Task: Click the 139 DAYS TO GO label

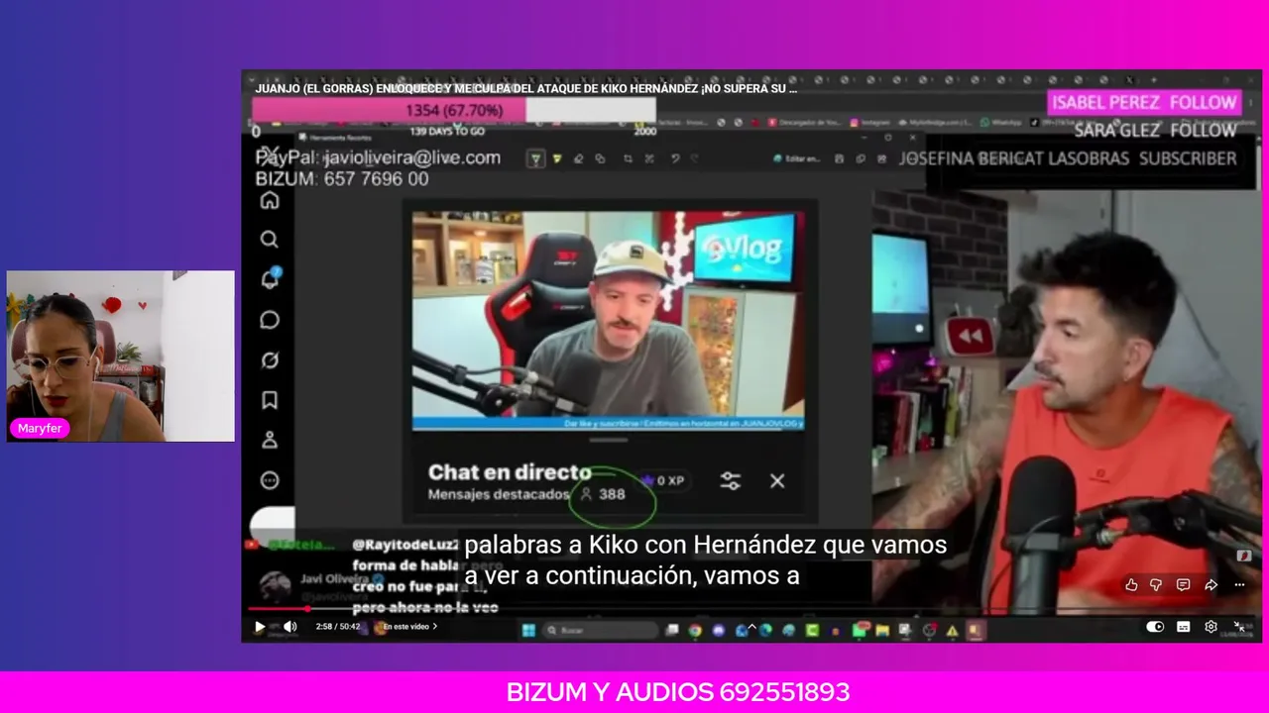Action: pos(447,131)
